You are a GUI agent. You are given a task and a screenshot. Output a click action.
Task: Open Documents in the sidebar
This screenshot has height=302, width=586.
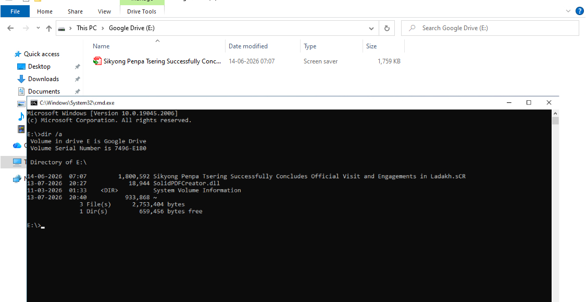pyautogui.click(x=44, y=91)
